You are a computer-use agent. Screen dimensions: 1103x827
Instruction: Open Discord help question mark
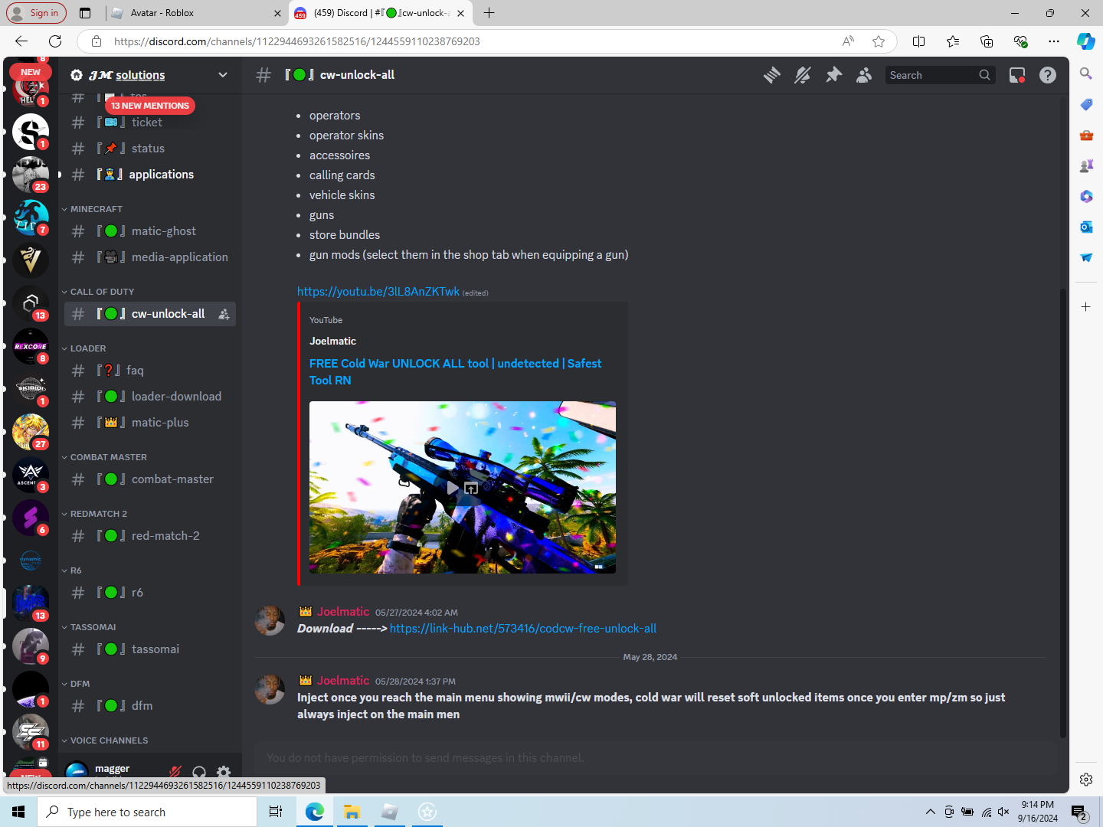click(1048, 75)
